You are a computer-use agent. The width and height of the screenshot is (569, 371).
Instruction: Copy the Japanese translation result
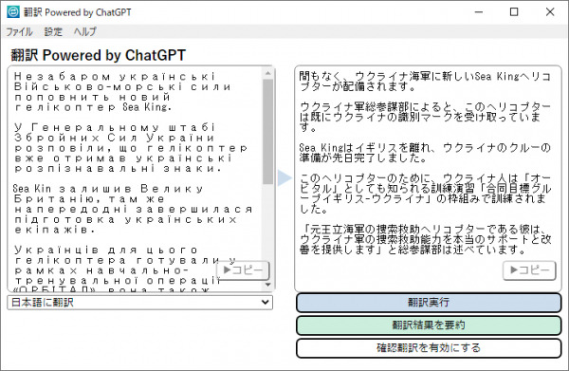529,270
